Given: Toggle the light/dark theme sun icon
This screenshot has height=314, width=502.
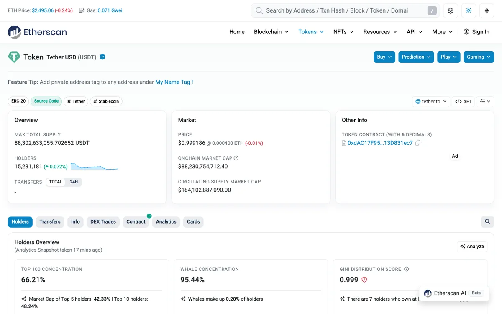Looking at the screenshot, I should (x=469, y=10).
